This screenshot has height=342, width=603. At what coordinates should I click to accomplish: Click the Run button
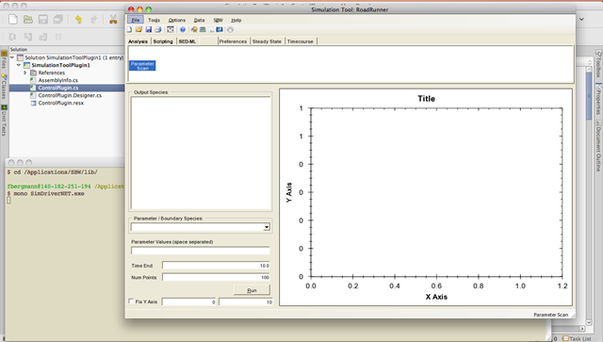pyautogui.click(x=252, y=290)
